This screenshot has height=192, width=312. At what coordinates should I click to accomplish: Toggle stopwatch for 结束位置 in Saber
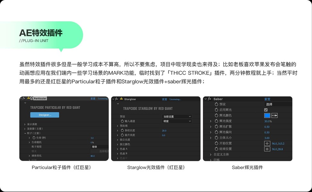pos(216,148)
